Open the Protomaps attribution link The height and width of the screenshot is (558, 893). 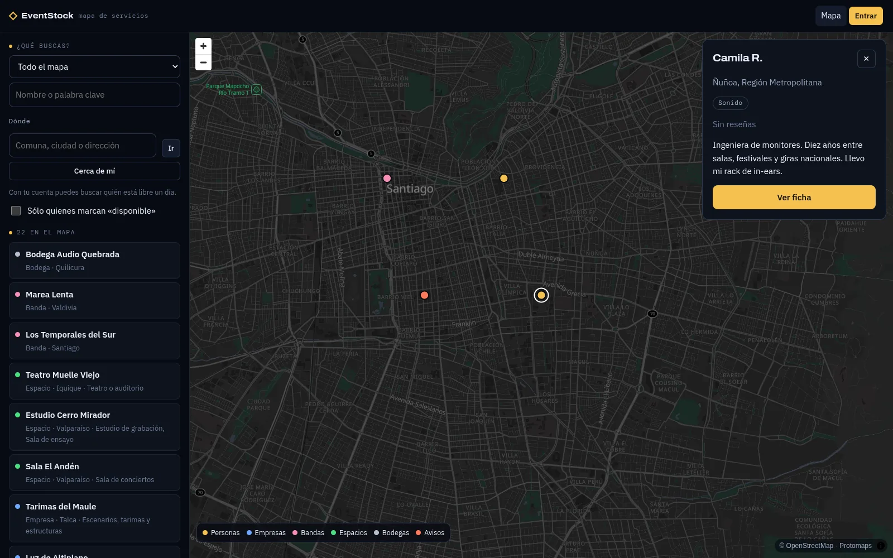pos(855,546)
